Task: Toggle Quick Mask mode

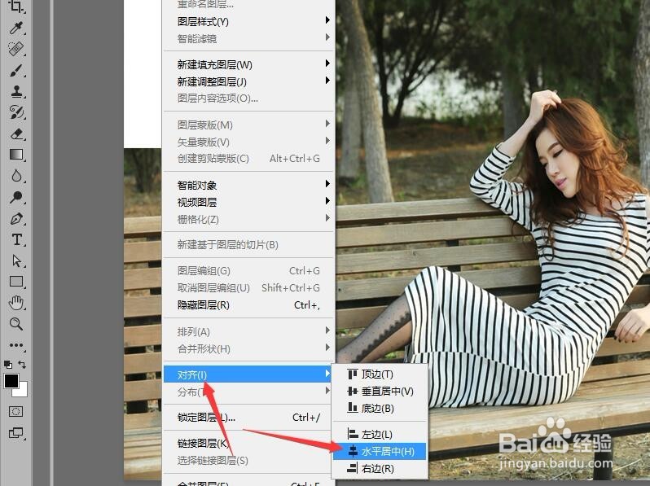Action: click(x=16, y=411)
